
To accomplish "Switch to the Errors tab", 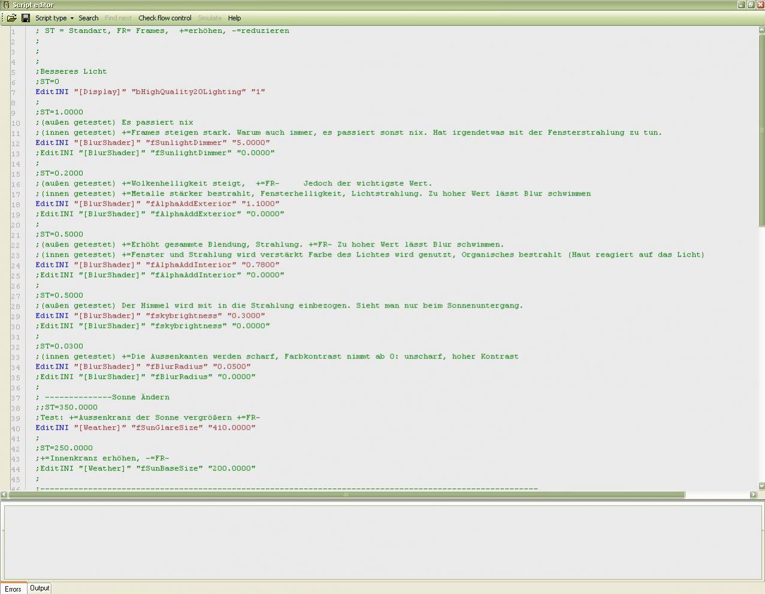I will tap(13, 589).
